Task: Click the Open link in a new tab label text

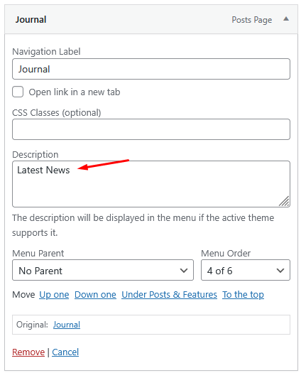Action: click(x=75, y=92)
